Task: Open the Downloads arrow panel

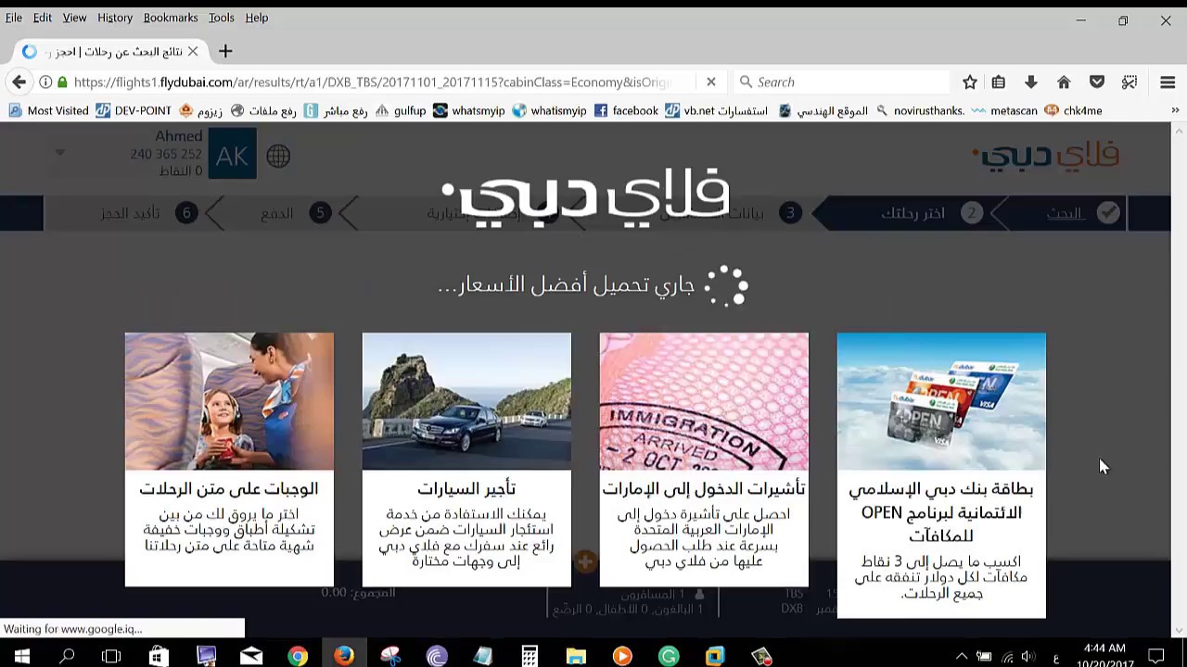Action: [x=1031, y=82]
